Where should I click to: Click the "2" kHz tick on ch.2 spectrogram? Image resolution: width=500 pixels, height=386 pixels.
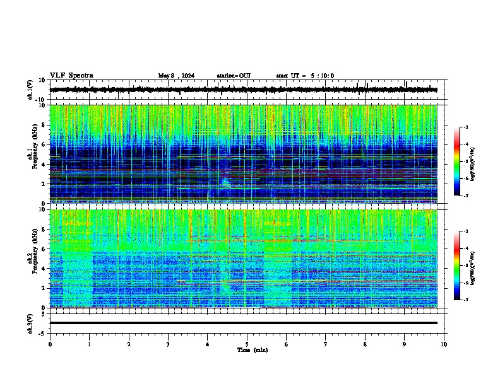(x=44, y=288)
